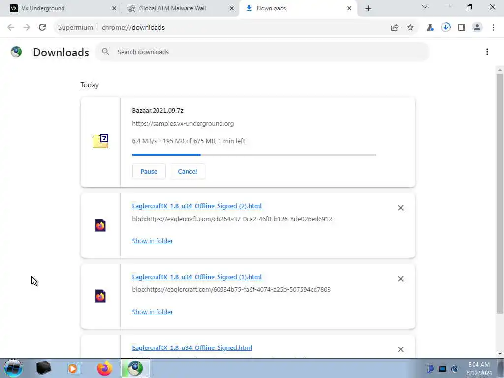
Task: Open EaglercraftX_1.8_u34_Offline_Signed (1).html
Action: (x=197, y=277)
